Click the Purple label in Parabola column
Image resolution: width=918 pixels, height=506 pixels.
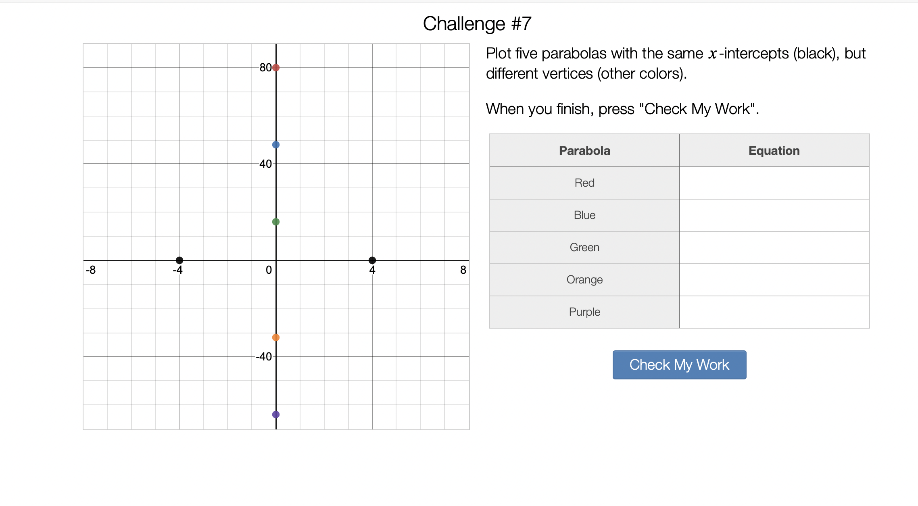[584, 312]
